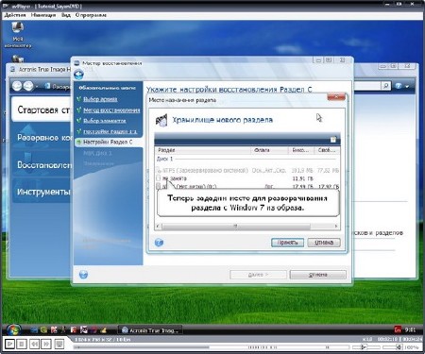Open the Инструменты section in Acronis sidebar
Viewport: 425px width, 354px height.
point(42,192)
